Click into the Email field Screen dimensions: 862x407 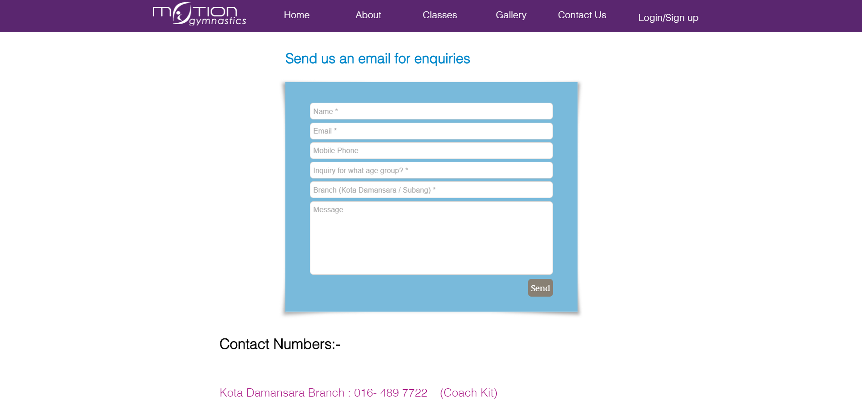coord(431,131)
